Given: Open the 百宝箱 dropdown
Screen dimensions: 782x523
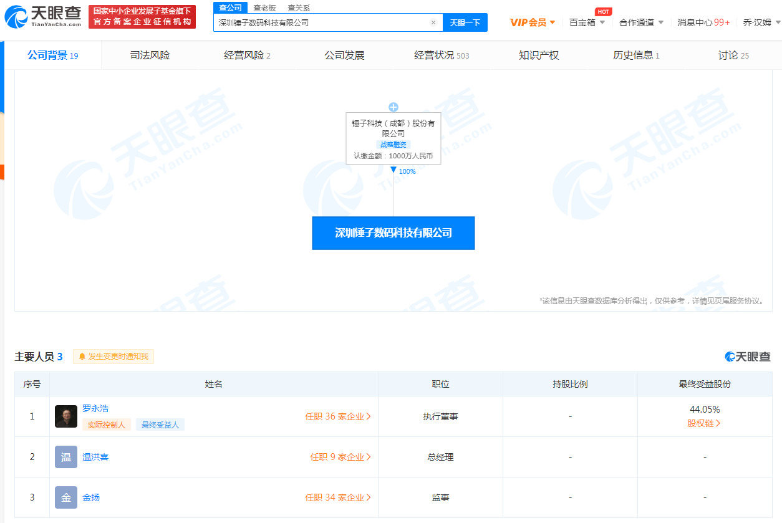Looking at the screenshot, I should pos(587,22).
